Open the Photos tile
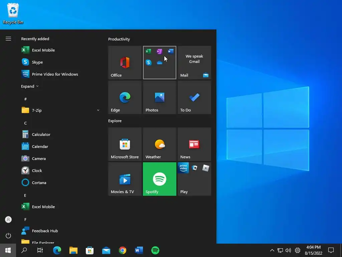Viewport: 342px width, 257px height. point(159,97)
